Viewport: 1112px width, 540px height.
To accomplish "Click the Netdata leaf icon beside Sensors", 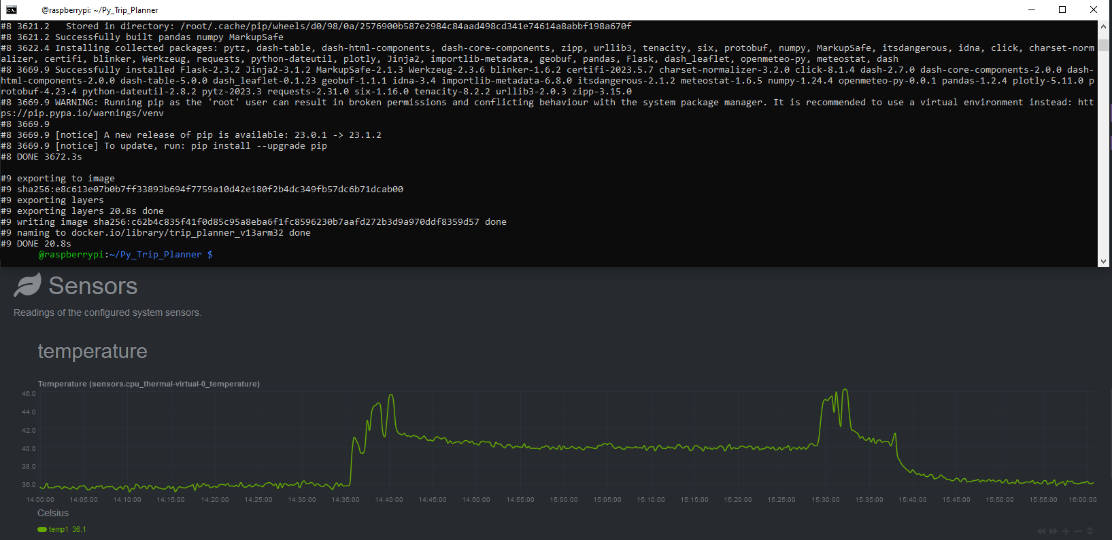I will tap(28, 285).
